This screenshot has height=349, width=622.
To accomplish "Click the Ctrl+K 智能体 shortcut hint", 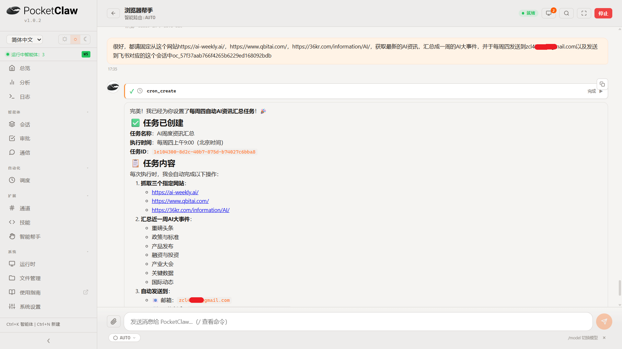I will click(x=20, y=324).
